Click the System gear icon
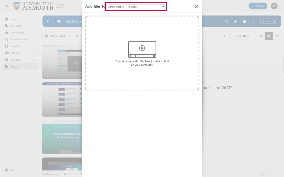This screenshot has height=177, width=284. point(7,170)
